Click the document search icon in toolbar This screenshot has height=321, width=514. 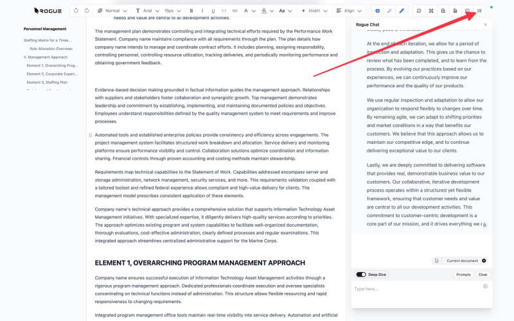456,11
